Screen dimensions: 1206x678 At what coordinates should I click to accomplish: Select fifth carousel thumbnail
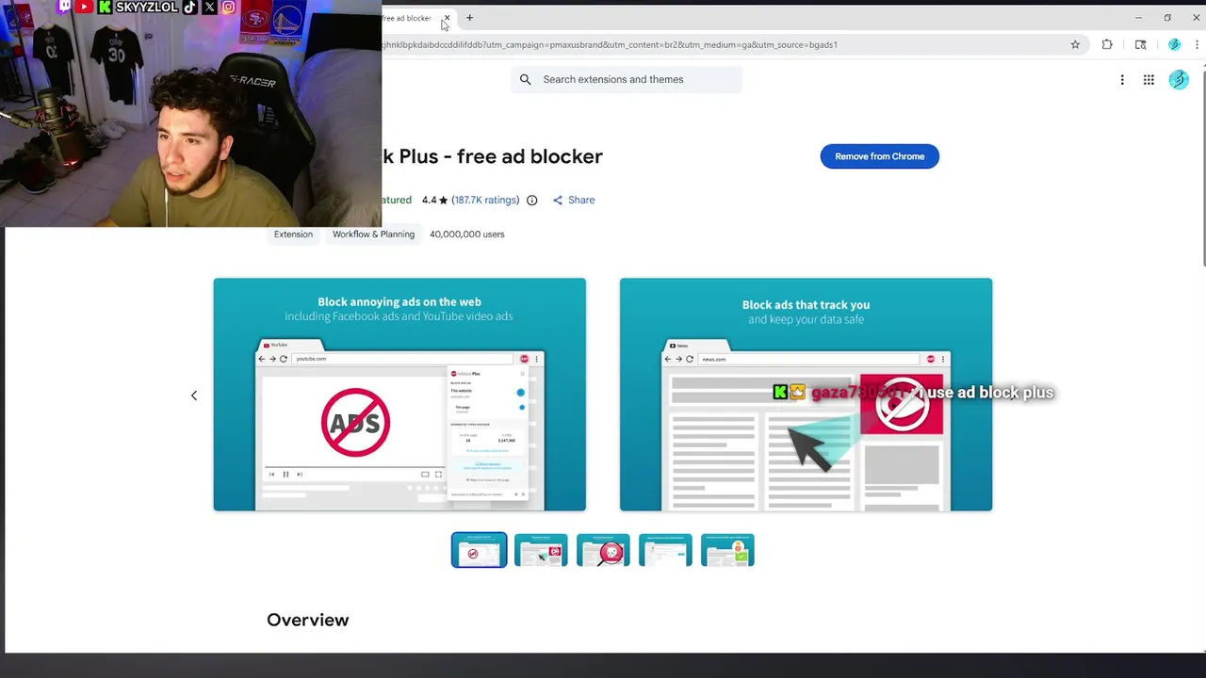pyautogui.click(x=727, y=550)
